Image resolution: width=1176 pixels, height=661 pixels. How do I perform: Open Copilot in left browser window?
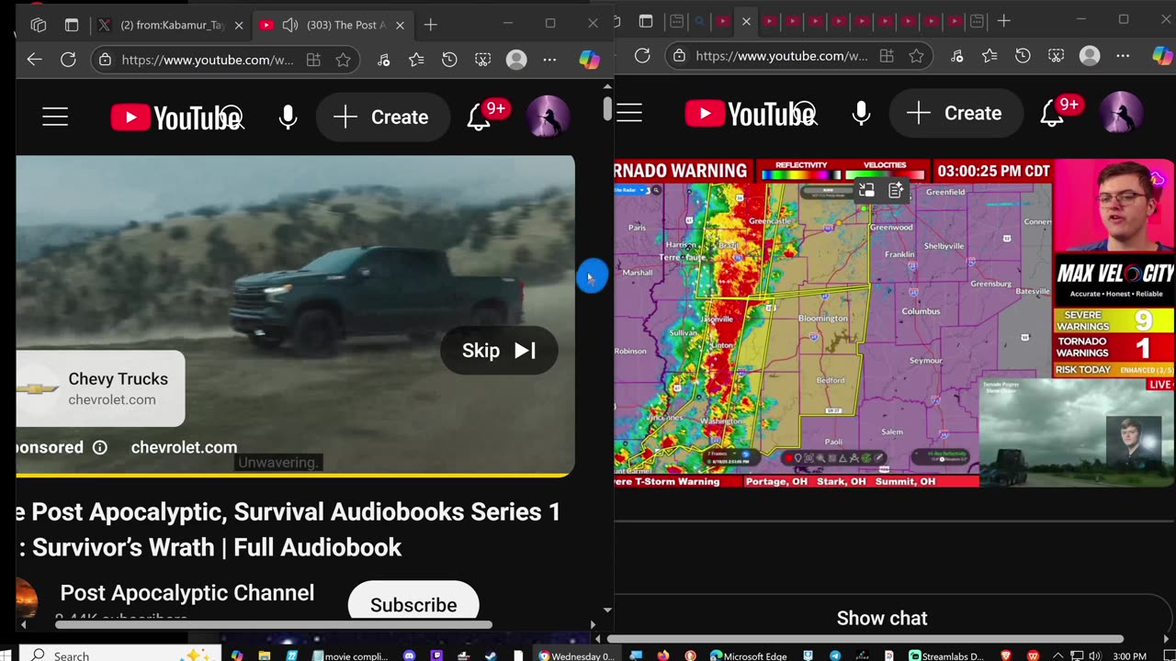coord(590,60)
